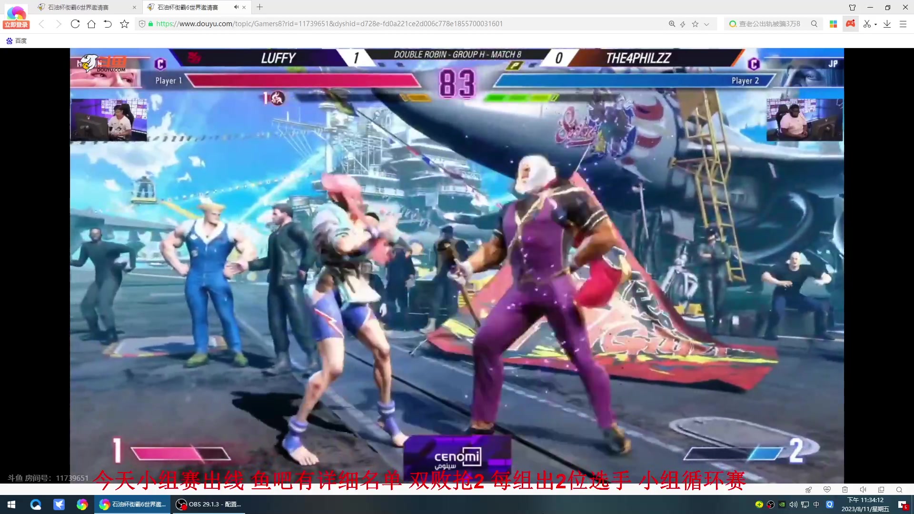
Task: Click the green padlock site info icon
Action: [150, 24]
